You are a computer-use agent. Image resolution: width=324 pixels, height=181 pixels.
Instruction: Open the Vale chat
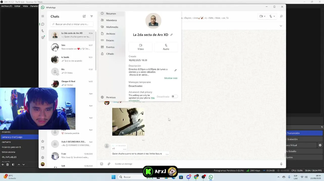[72, 47]
